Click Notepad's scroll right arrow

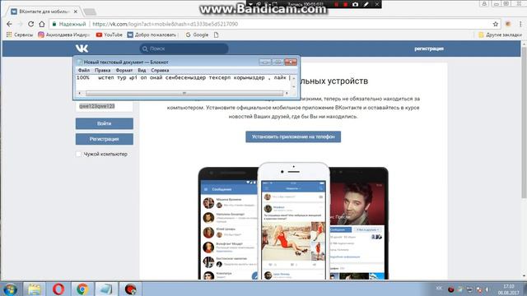coord(287,93)
